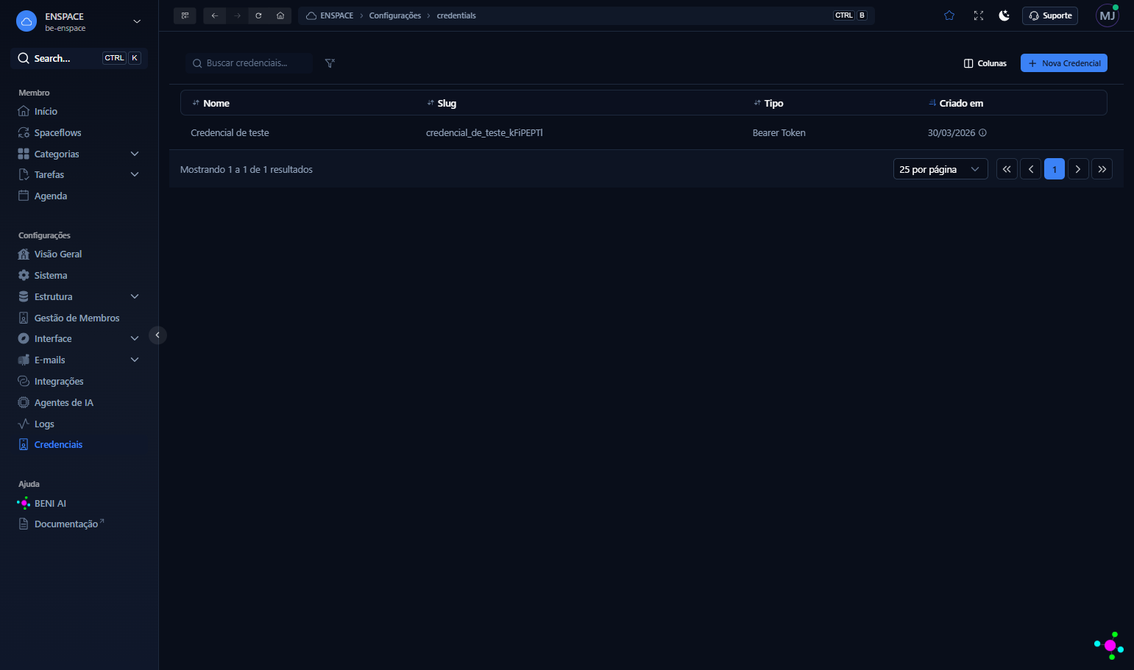Screen dimensions: 1134x670
Task: Sort table by Criado em column
Action: (956, 103)
